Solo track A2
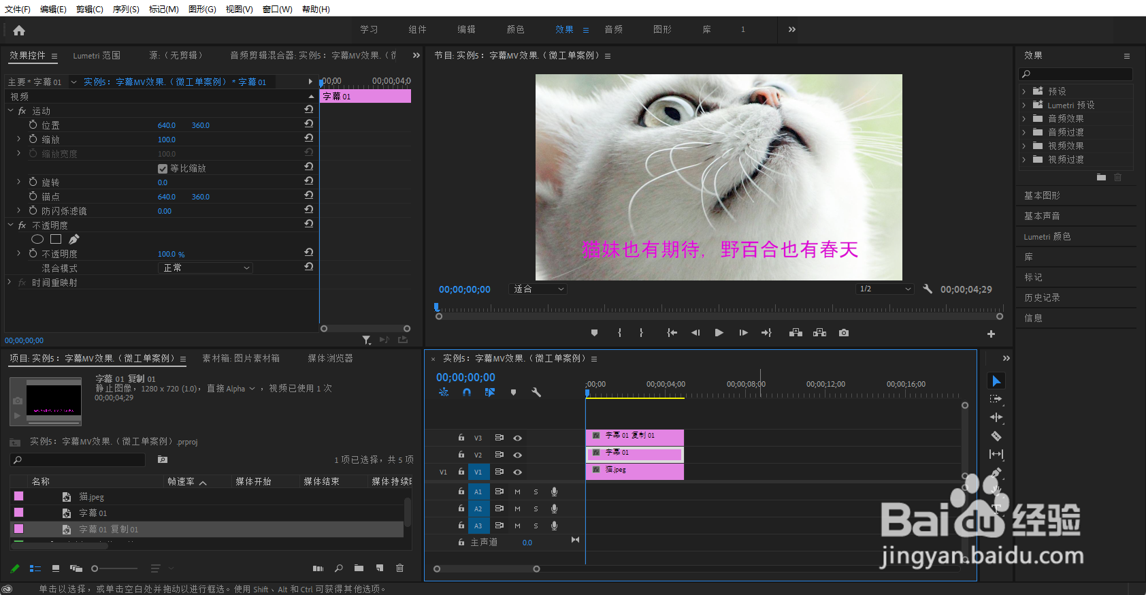Screen dimensions: 1146x595 click(536, 509)
